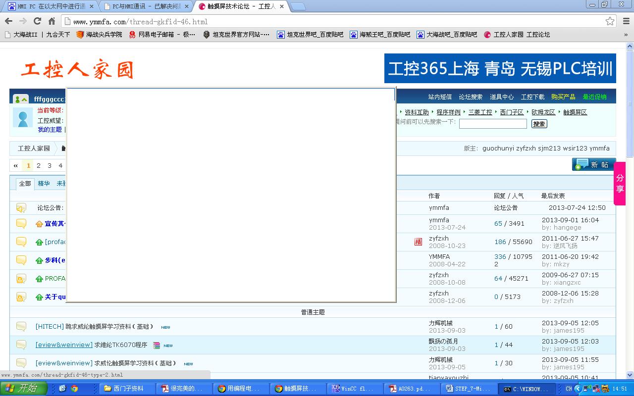Click the browser reload icon
This screenshot has width=634, height=396.
[37, 21]
